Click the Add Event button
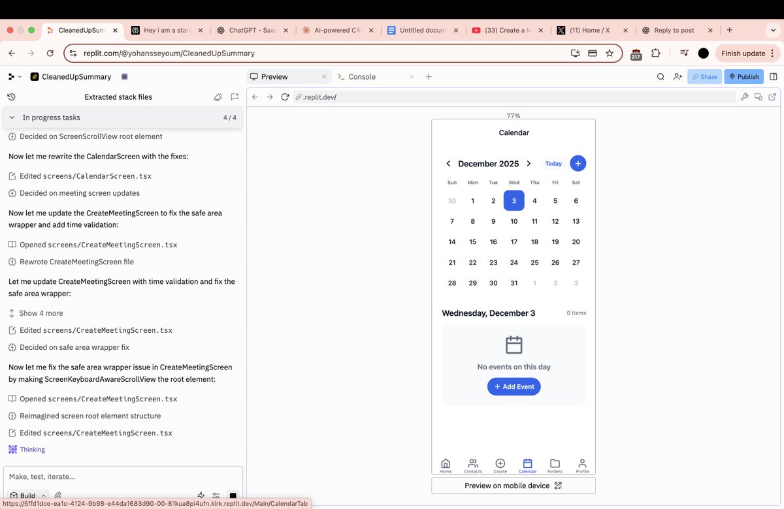 pos(514,386)
